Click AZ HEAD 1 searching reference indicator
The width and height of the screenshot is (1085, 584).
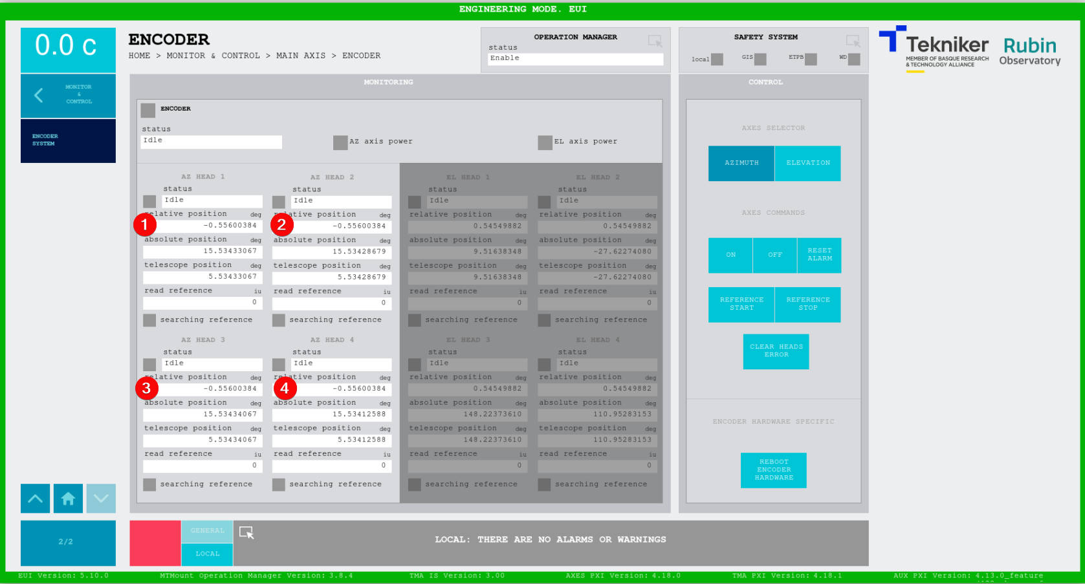(149, 320)
